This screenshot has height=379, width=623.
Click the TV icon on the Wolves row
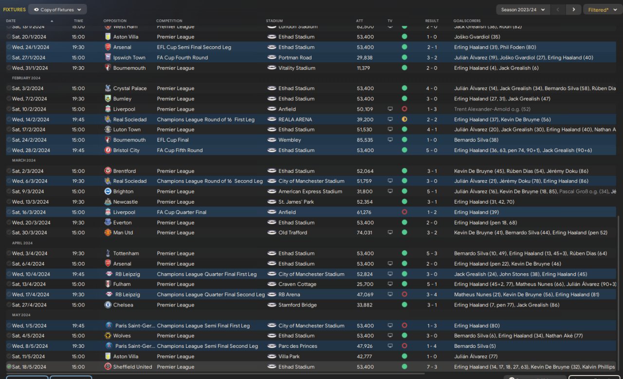390,336
